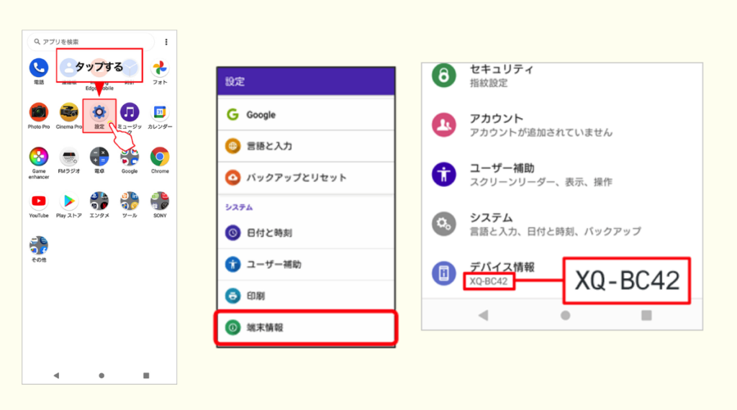Tap the back triangle on device info screen
This screenshot has height=410, width=737.
tap(483, 315)
